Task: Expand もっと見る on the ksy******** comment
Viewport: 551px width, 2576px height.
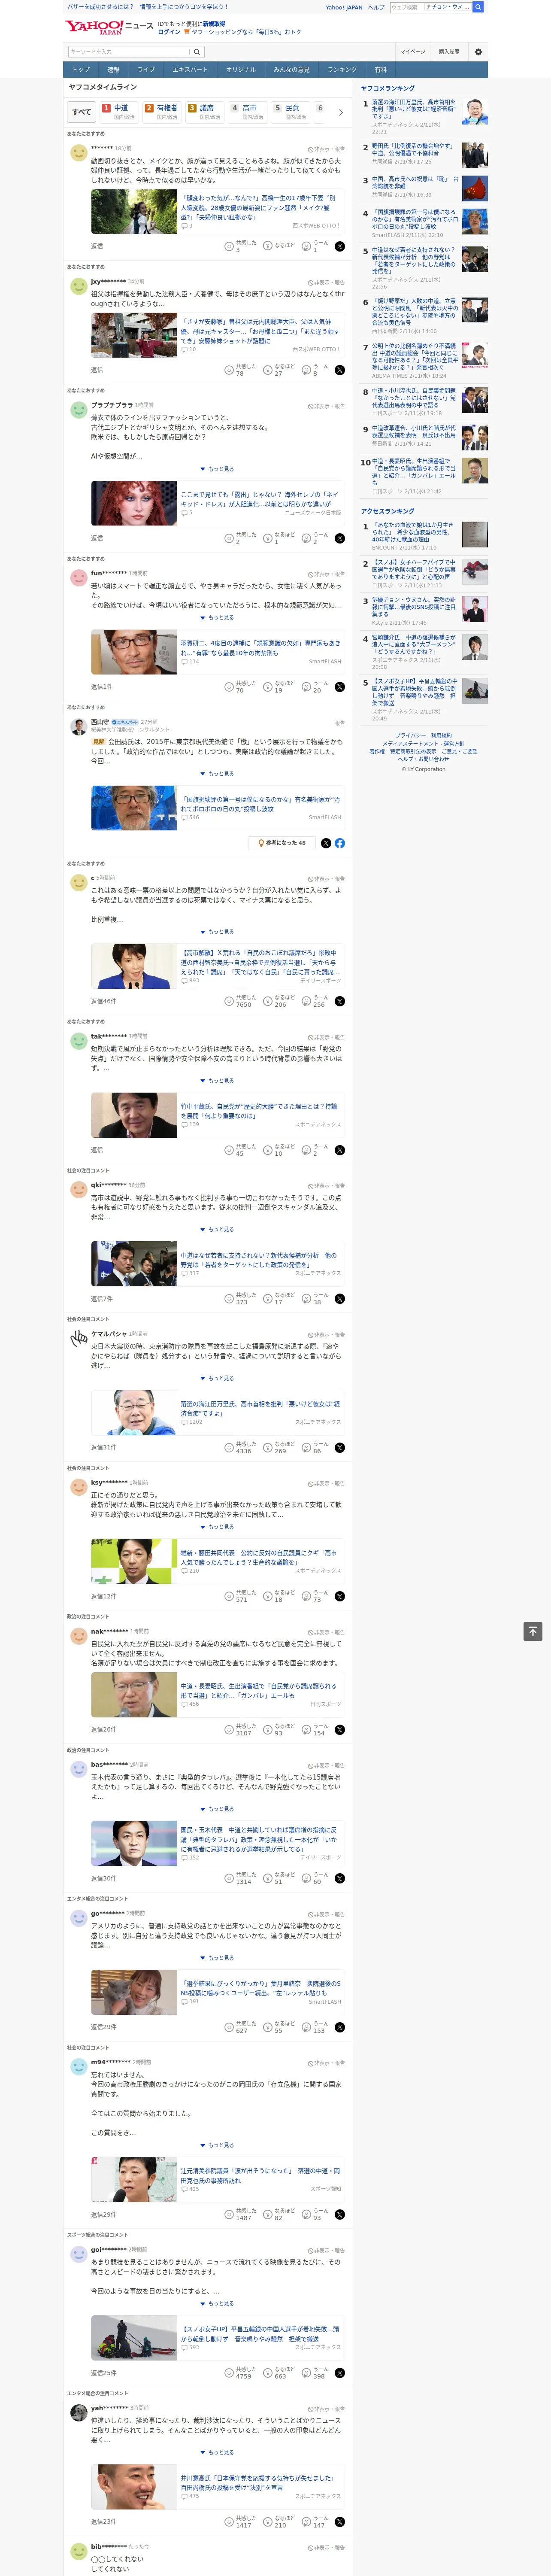Action: tap(217, 1527)
